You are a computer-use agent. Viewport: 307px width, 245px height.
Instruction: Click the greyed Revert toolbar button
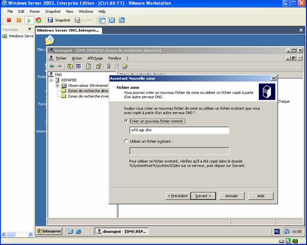[83, 20]
